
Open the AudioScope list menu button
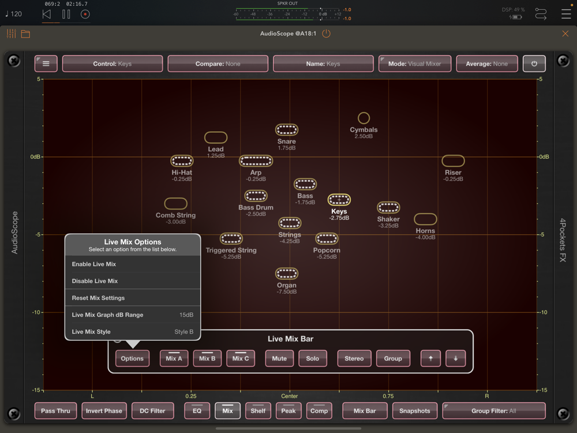click(46, 64)
